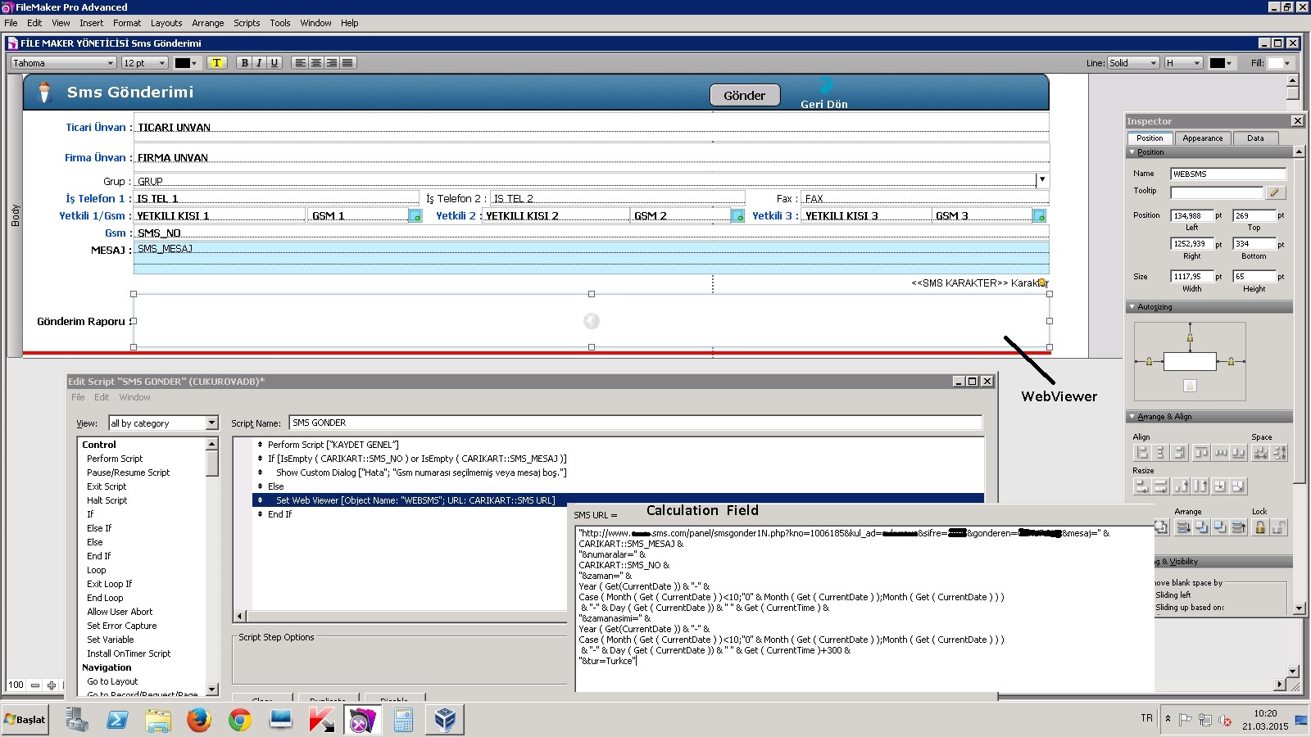Click the Align Left Edges icon

pyautogui.click(x=1141, y=453)
